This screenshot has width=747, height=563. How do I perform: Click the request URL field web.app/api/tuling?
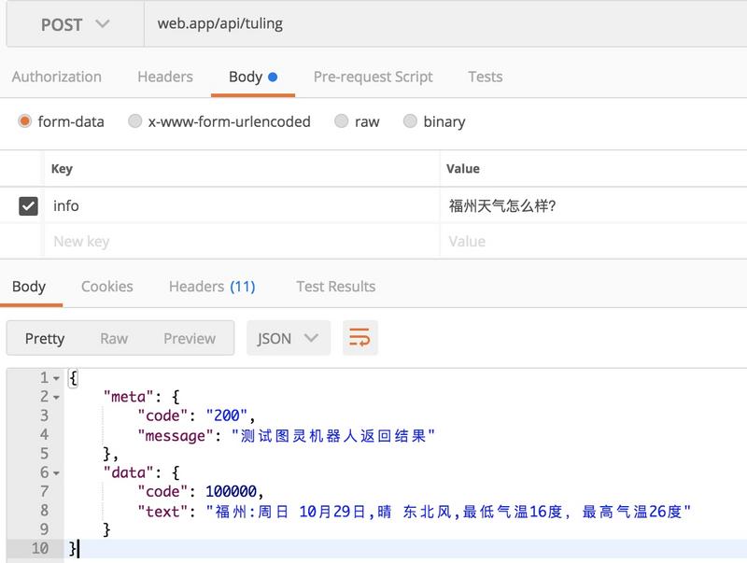click(x=445, y=24)
